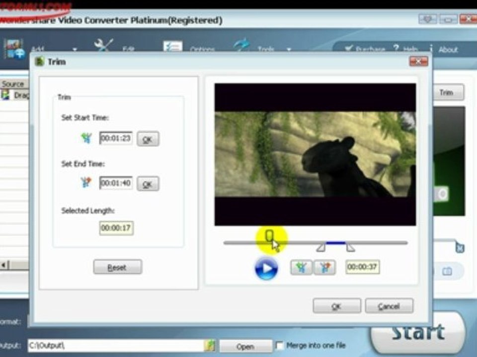477x357 pixels.
Task: Click the Output path field C:\Output\
Action: pyautogui.click(x=116, y=346)
